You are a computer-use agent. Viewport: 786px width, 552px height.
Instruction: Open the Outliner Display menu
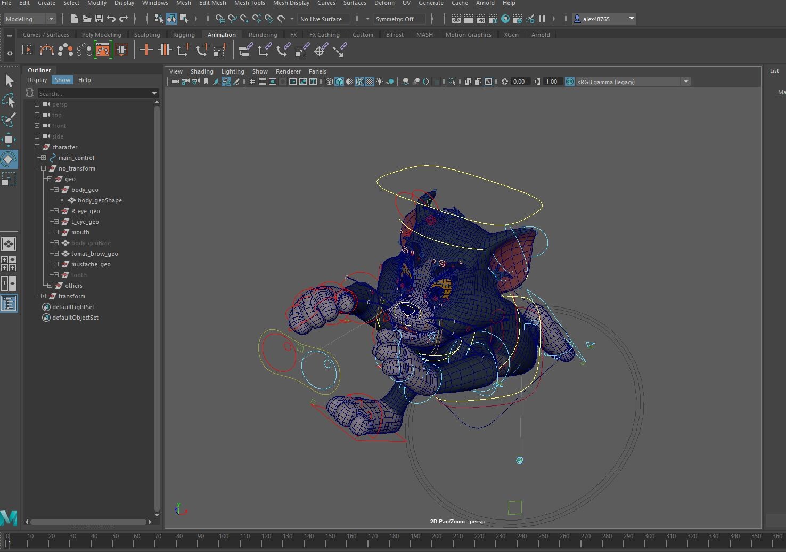(x=37, y=80)
